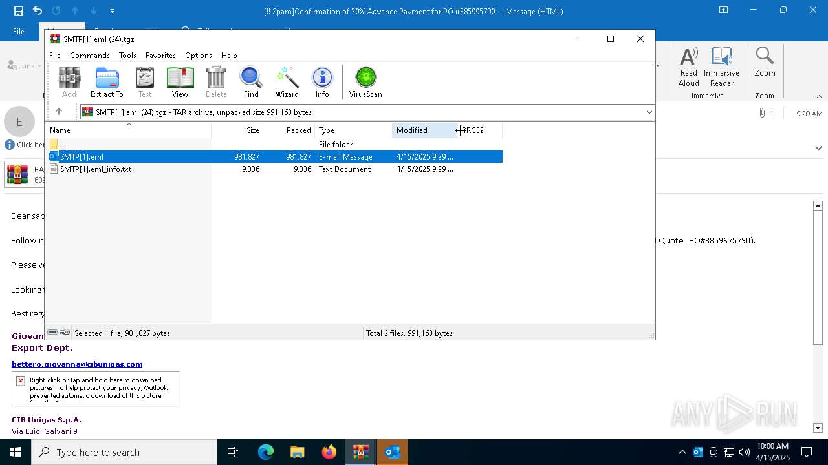Open Task View on taskbar
Image resolution: width=828 pixels, height=465 pixels.
click(x=233, y=452)
